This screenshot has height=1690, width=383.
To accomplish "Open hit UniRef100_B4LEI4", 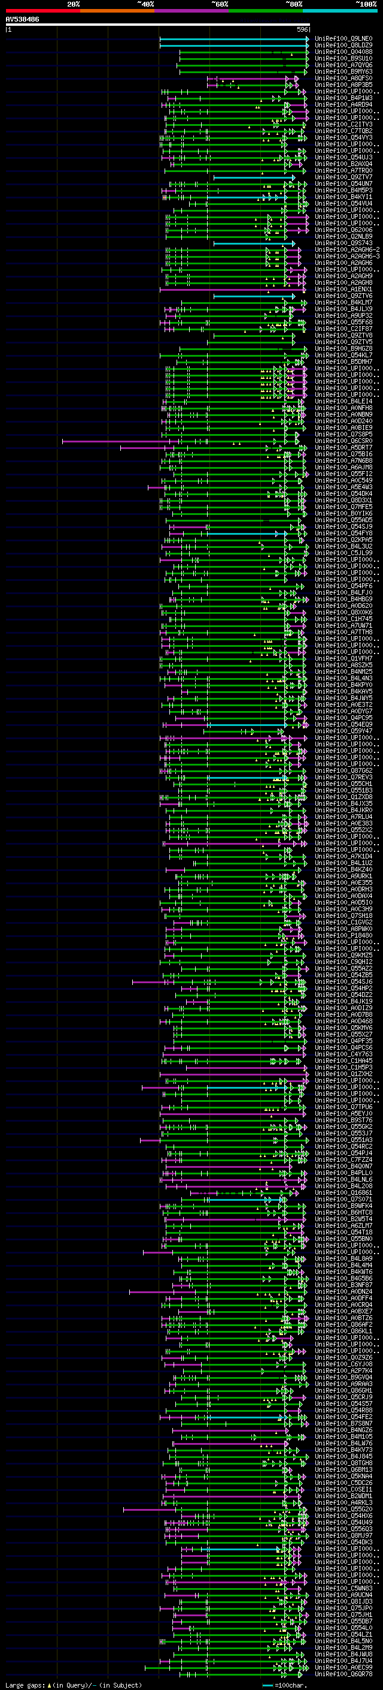I will pyautogui.click(x=343, y=402).
